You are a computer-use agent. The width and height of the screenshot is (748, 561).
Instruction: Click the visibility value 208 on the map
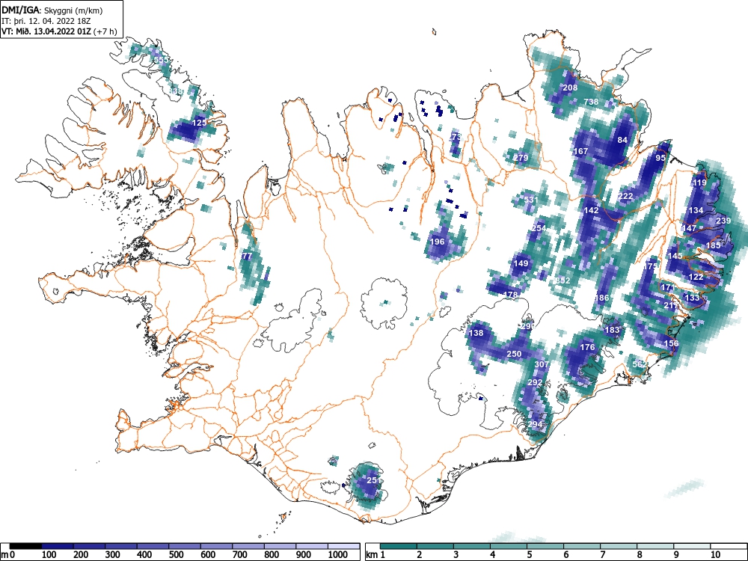tap(570, 88)
